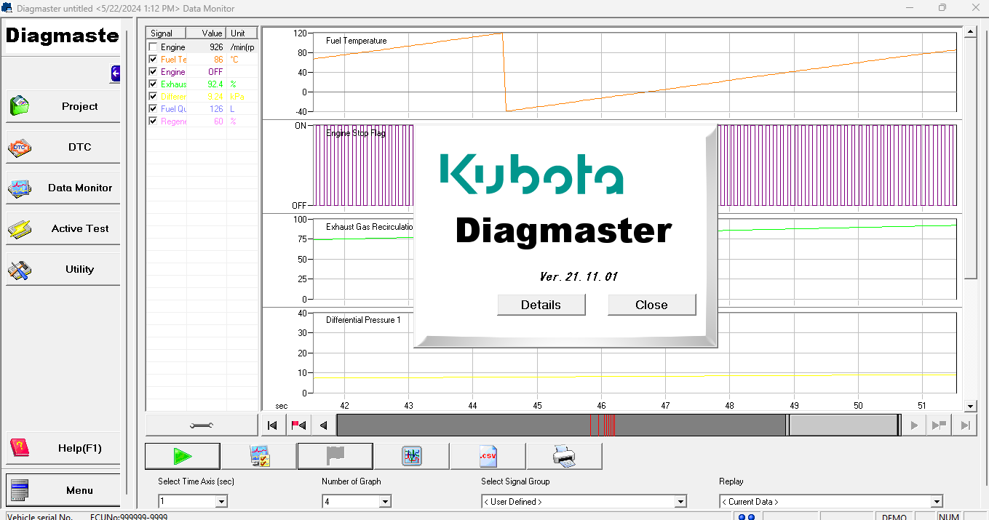Step backward with left triangle

(324, 425)
